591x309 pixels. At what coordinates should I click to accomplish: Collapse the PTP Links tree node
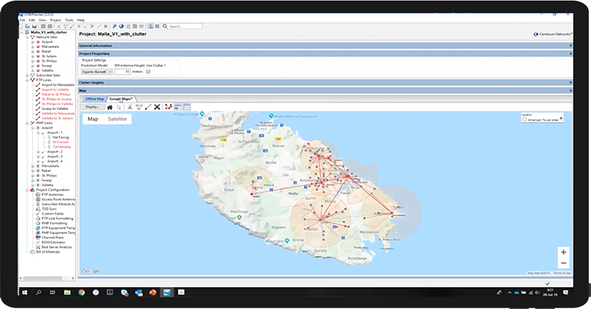(27, 80)
